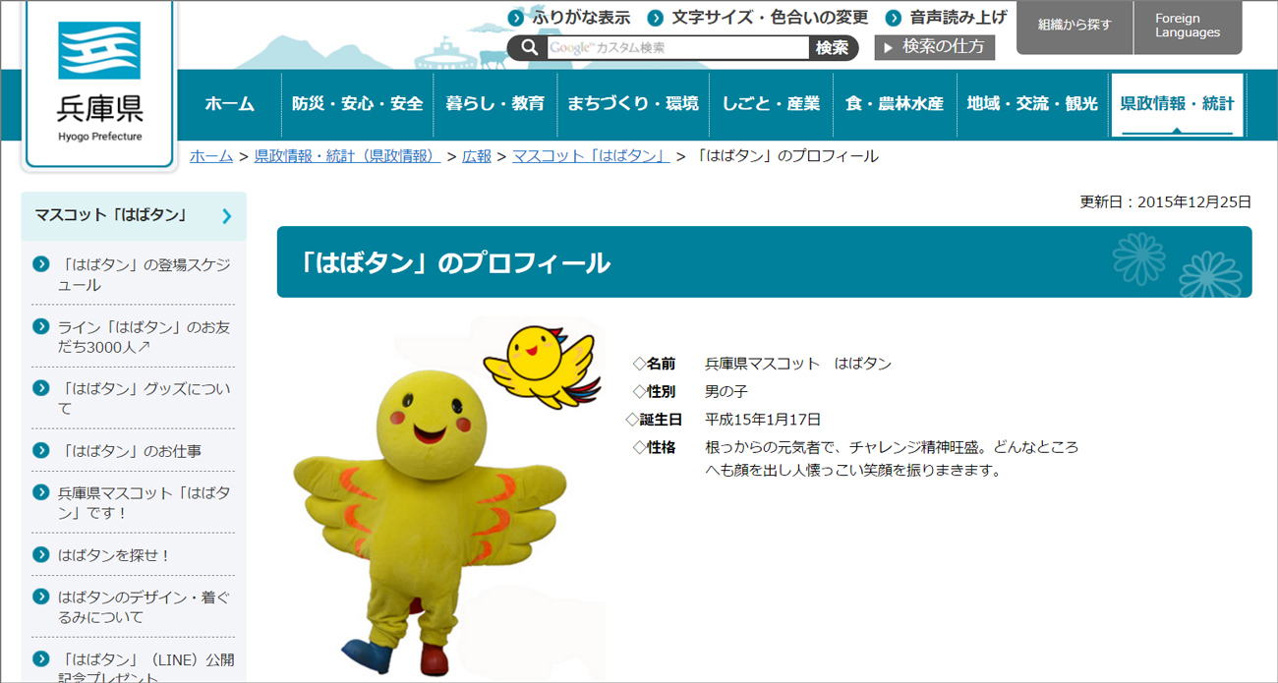Click the 検索 search button
The image size is (1278, 683).
(x=833, y=47)
